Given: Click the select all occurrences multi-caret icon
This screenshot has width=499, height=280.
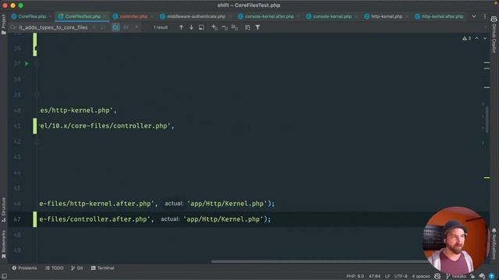Looking at the screenshot, I should pyautogui.click(x=235, y=28).
